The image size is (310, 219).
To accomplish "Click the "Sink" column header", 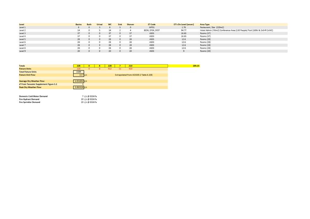I will click(120, 24).
